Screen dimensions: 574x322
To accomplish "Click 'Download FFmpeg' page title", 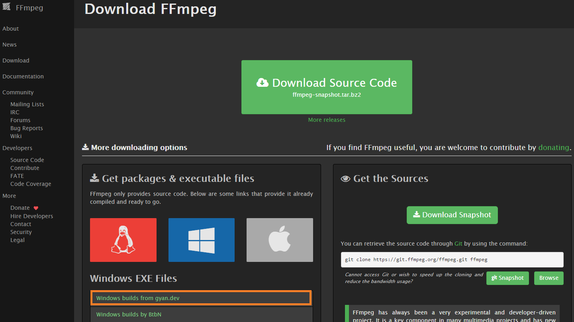I will tap(151, 9).
